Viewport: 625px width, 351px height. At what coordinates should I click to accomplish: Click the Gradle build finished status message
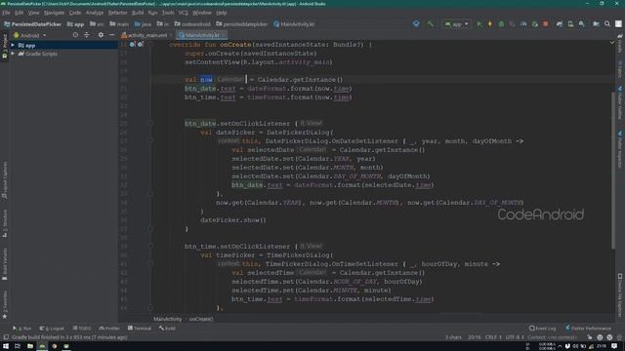[69, 337]
